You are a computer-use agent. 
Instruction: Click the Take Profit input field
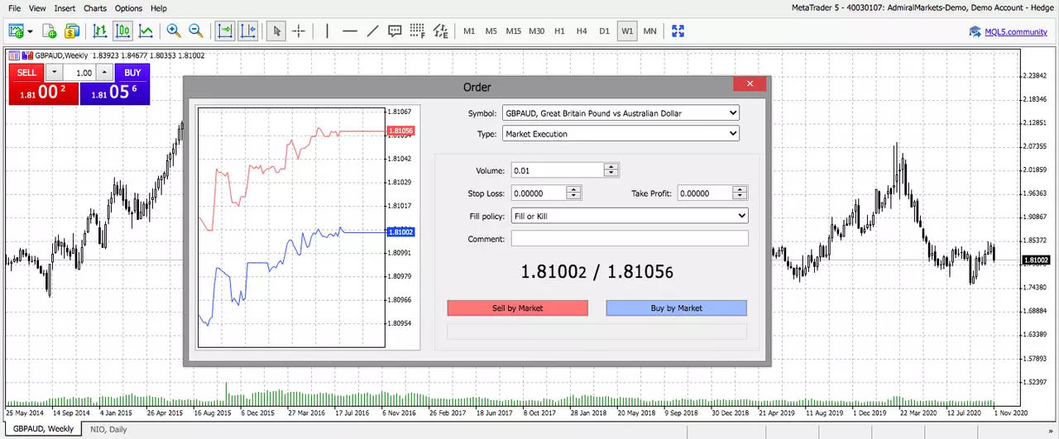click(x=705, y=193)
